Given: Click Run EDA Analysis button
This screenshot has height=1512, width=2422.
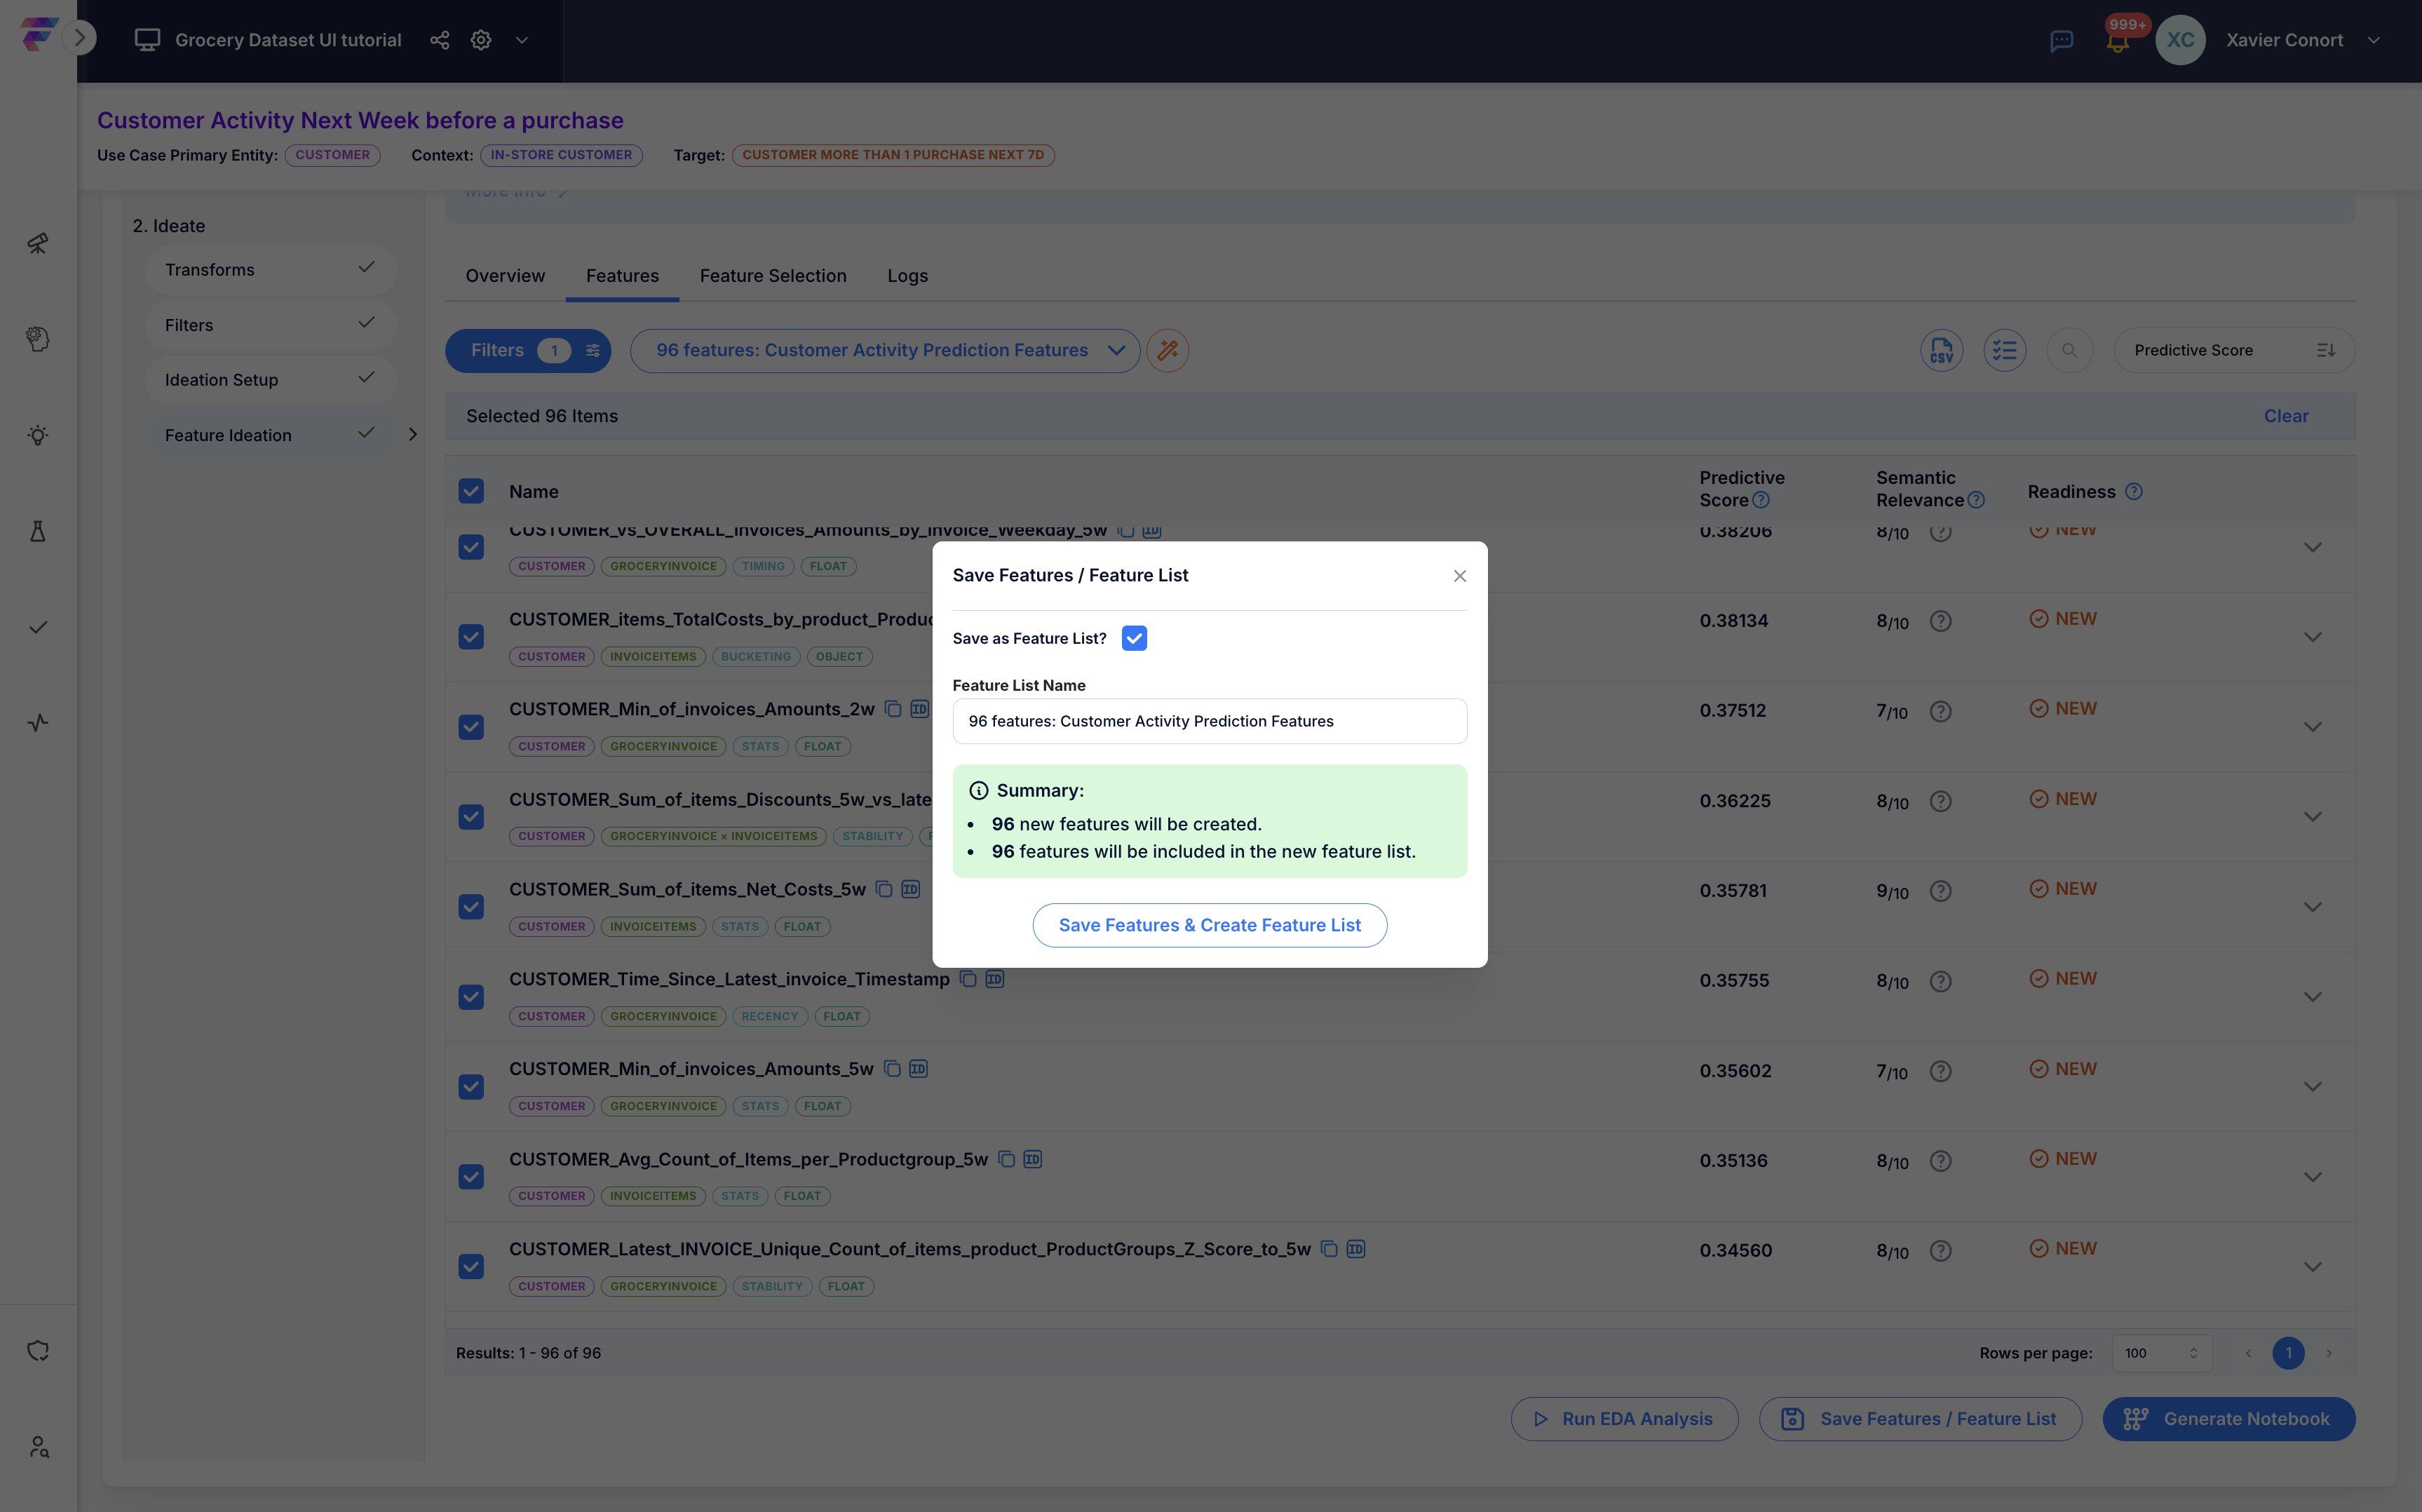Looking at the screenshot, I should (1624, 1419).
